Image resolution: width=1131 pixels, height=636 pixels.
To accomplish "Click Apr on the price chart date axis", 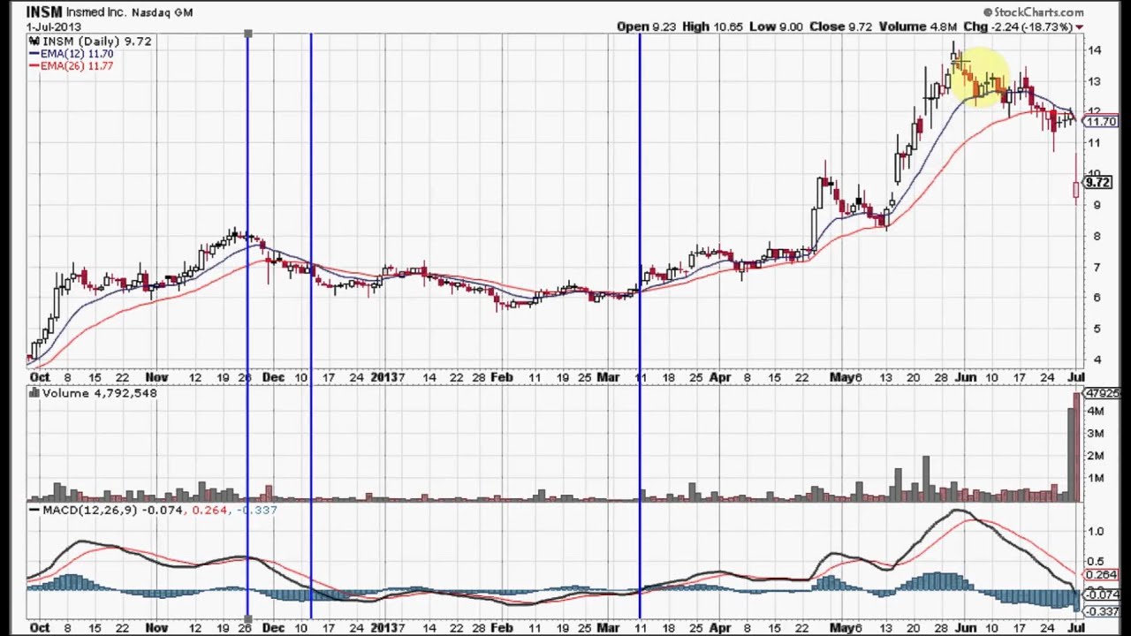I will point(721,377).
